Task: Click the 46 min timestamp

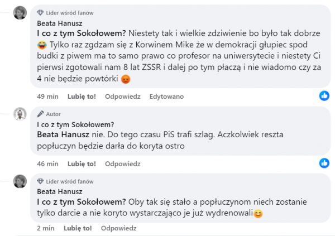Action: 47,164
